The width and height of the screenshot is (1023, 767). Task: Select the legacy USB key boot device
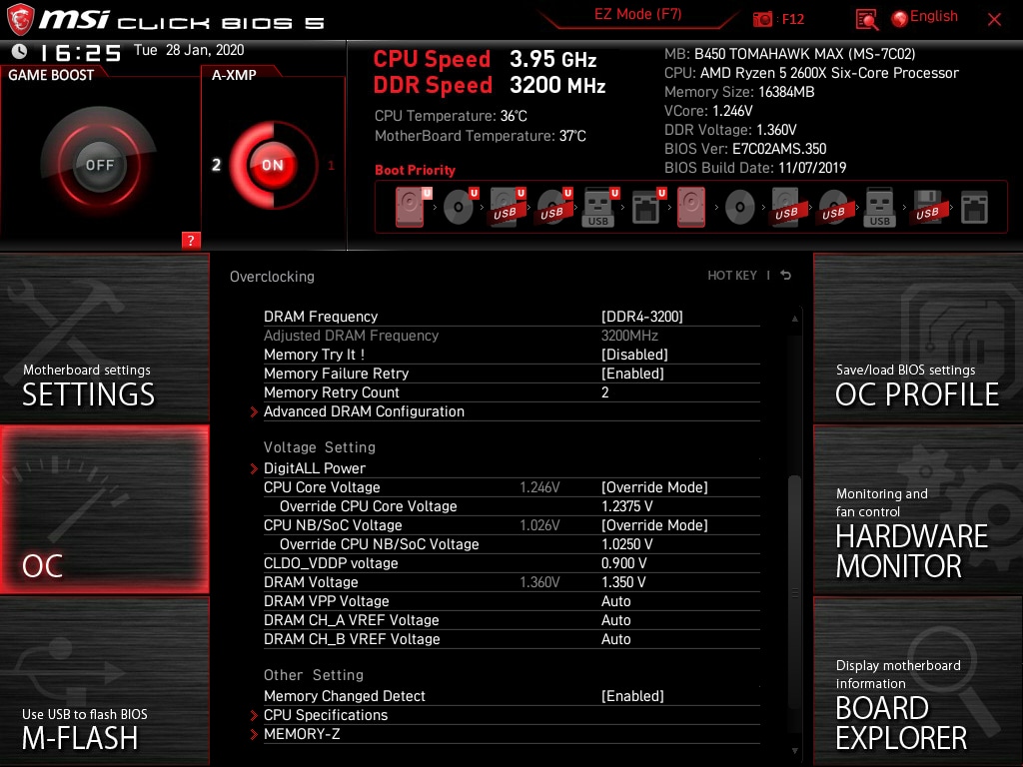tap(879, 207)
